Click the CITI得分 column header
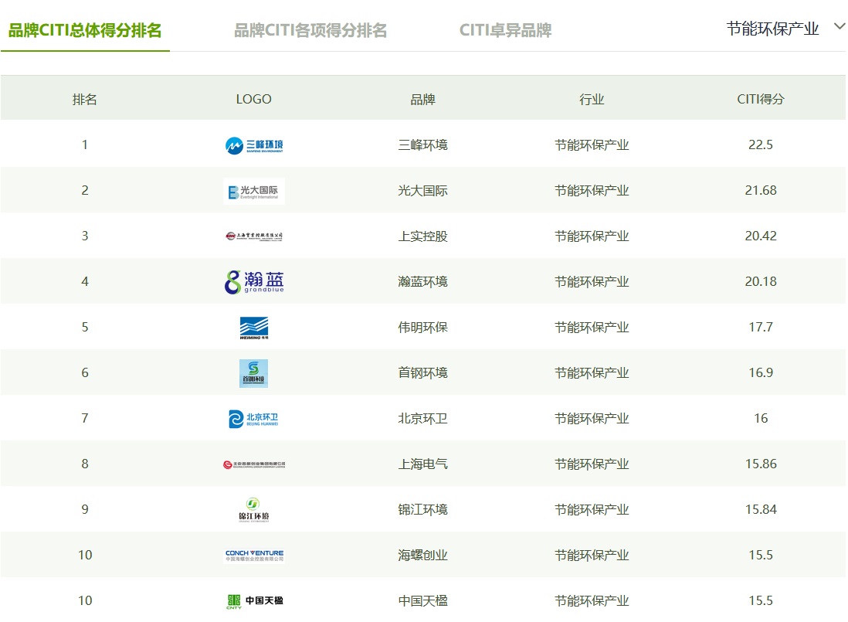 click(760, 100)
